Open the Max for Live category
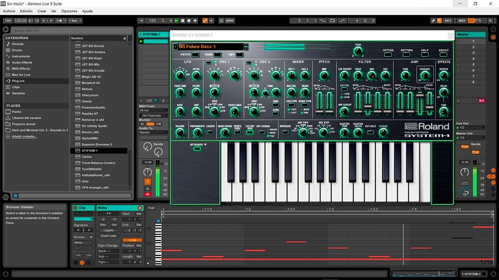Image resolution: width=499 pixels, height=280 pixels. pos(21,75)
